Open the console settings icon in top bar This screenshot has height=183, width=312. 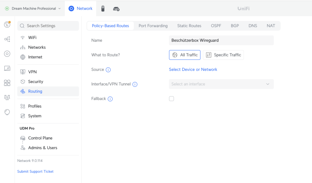pos(116,9)
